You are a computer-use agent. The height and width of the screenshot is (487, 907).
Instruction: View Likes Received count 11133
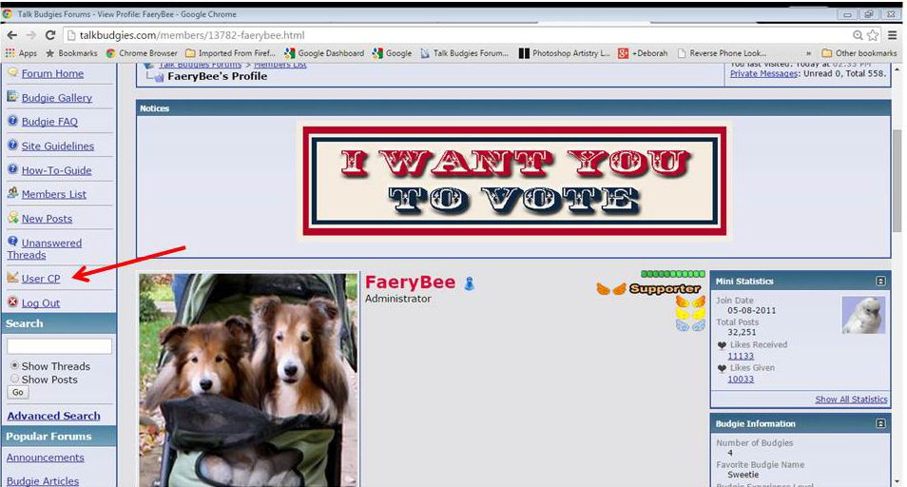click(x=741, y=356)
